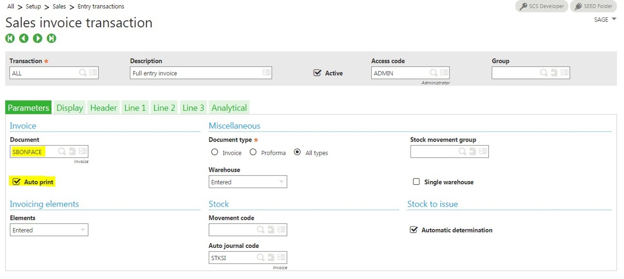Open lookup search in Transaction field
624x279 pixels.
click(x=83, y=73)
